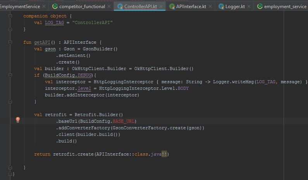Open the competitor_functional tab
308x180 pixels.
tap(82, 7)
